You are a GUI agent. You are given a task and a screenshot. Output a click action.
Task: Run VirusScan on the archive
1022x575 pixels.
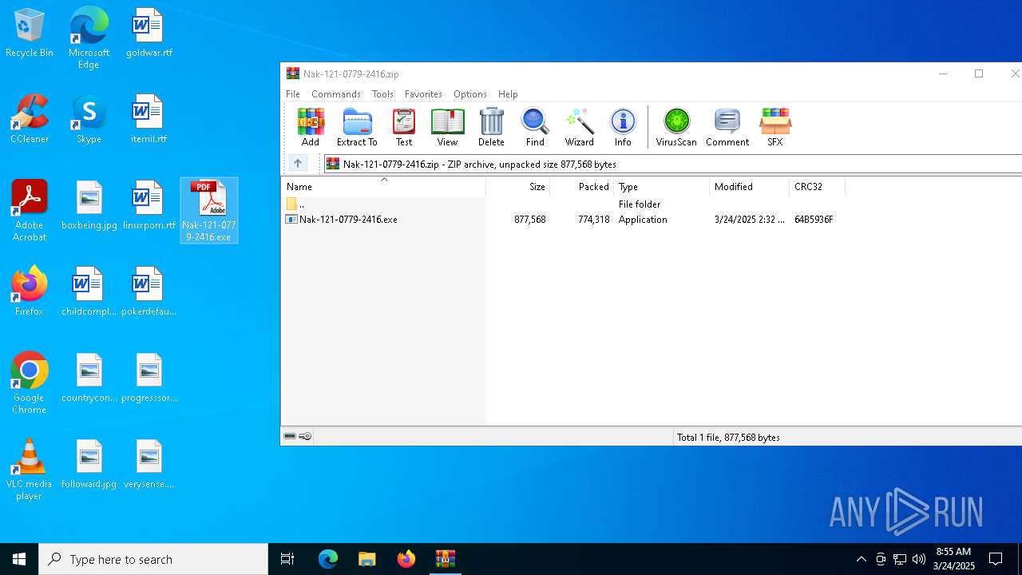pyautogui.click(x=676, y=127)
